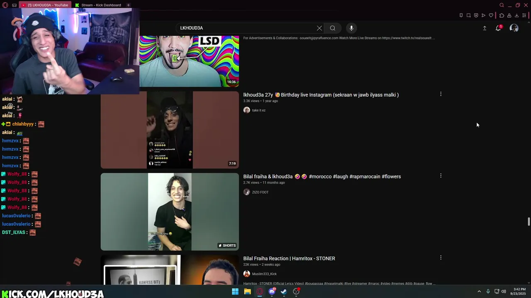531x298 pixels.
Task: Open Discord from the taskbar
Action: point(272,291)
